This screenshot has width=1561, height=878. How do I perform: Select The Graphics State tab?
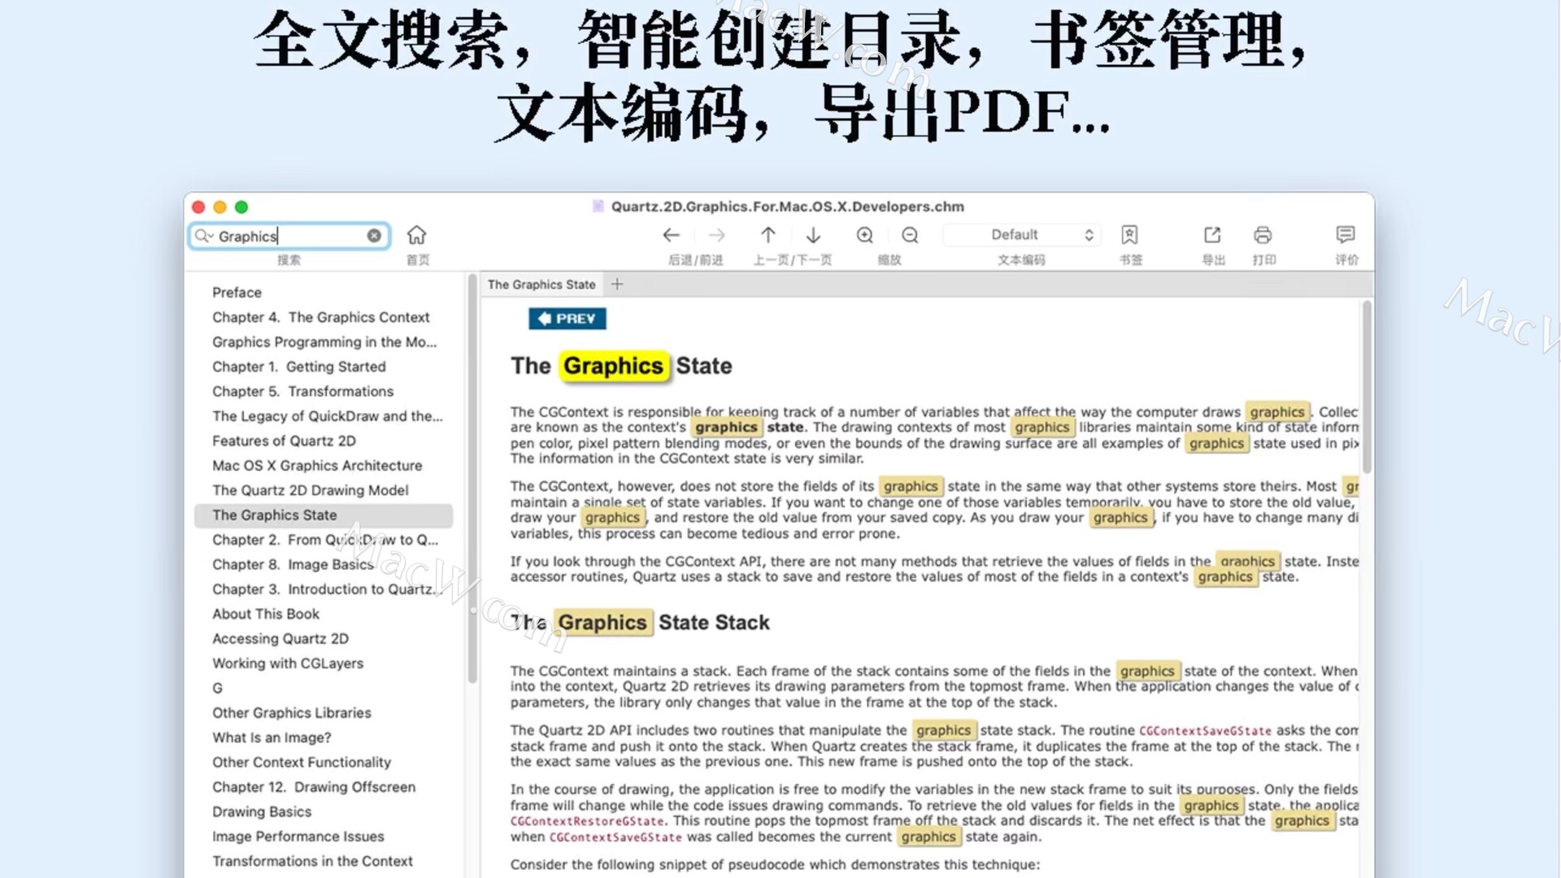coord(541,285)
